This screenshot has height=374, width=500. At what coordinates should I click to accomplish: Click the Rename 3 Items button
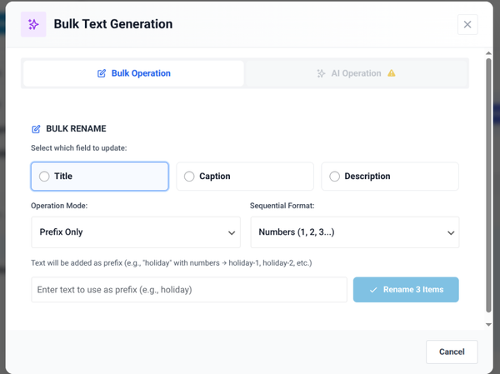406,290
